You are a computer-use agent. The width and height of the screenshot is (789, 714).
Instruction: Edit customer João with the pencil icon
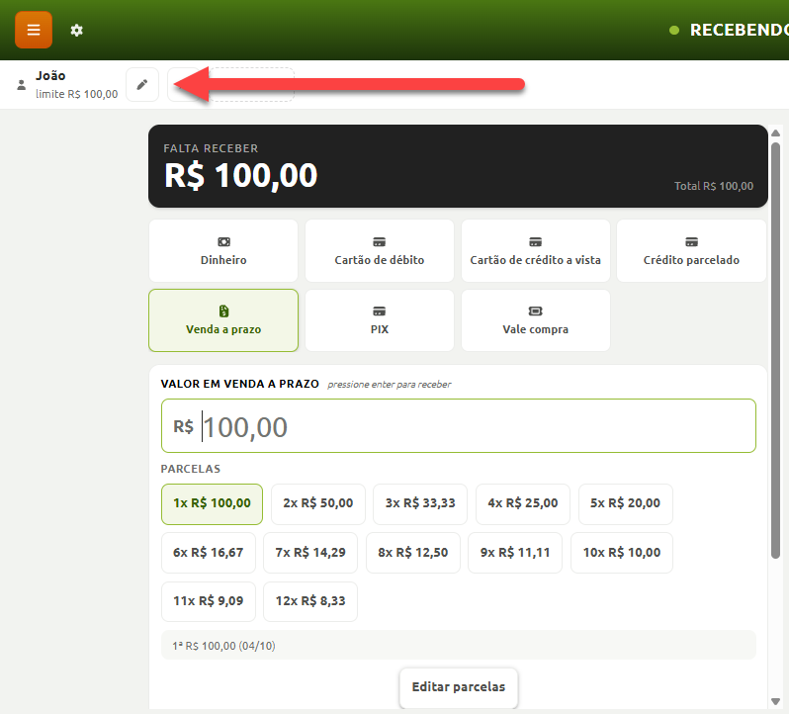142,84
